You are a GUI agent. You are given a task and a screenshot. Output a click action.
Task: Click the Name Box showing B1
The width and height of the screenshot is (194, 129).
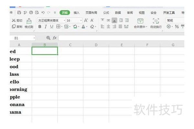tap(21, 38)
